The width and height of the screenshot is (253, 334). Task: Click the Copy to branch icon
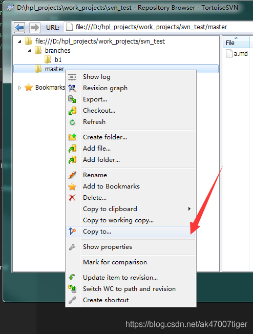tap(72, 232)
